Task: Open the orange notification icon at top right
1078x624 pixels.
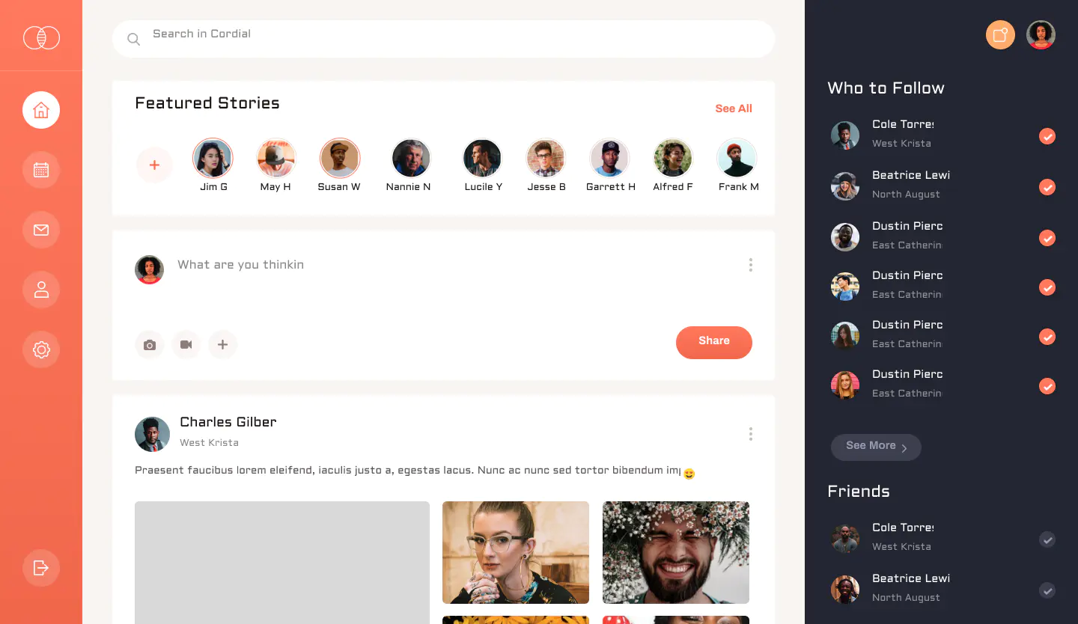Action: pyautogui.click(x=1000, y=35)
